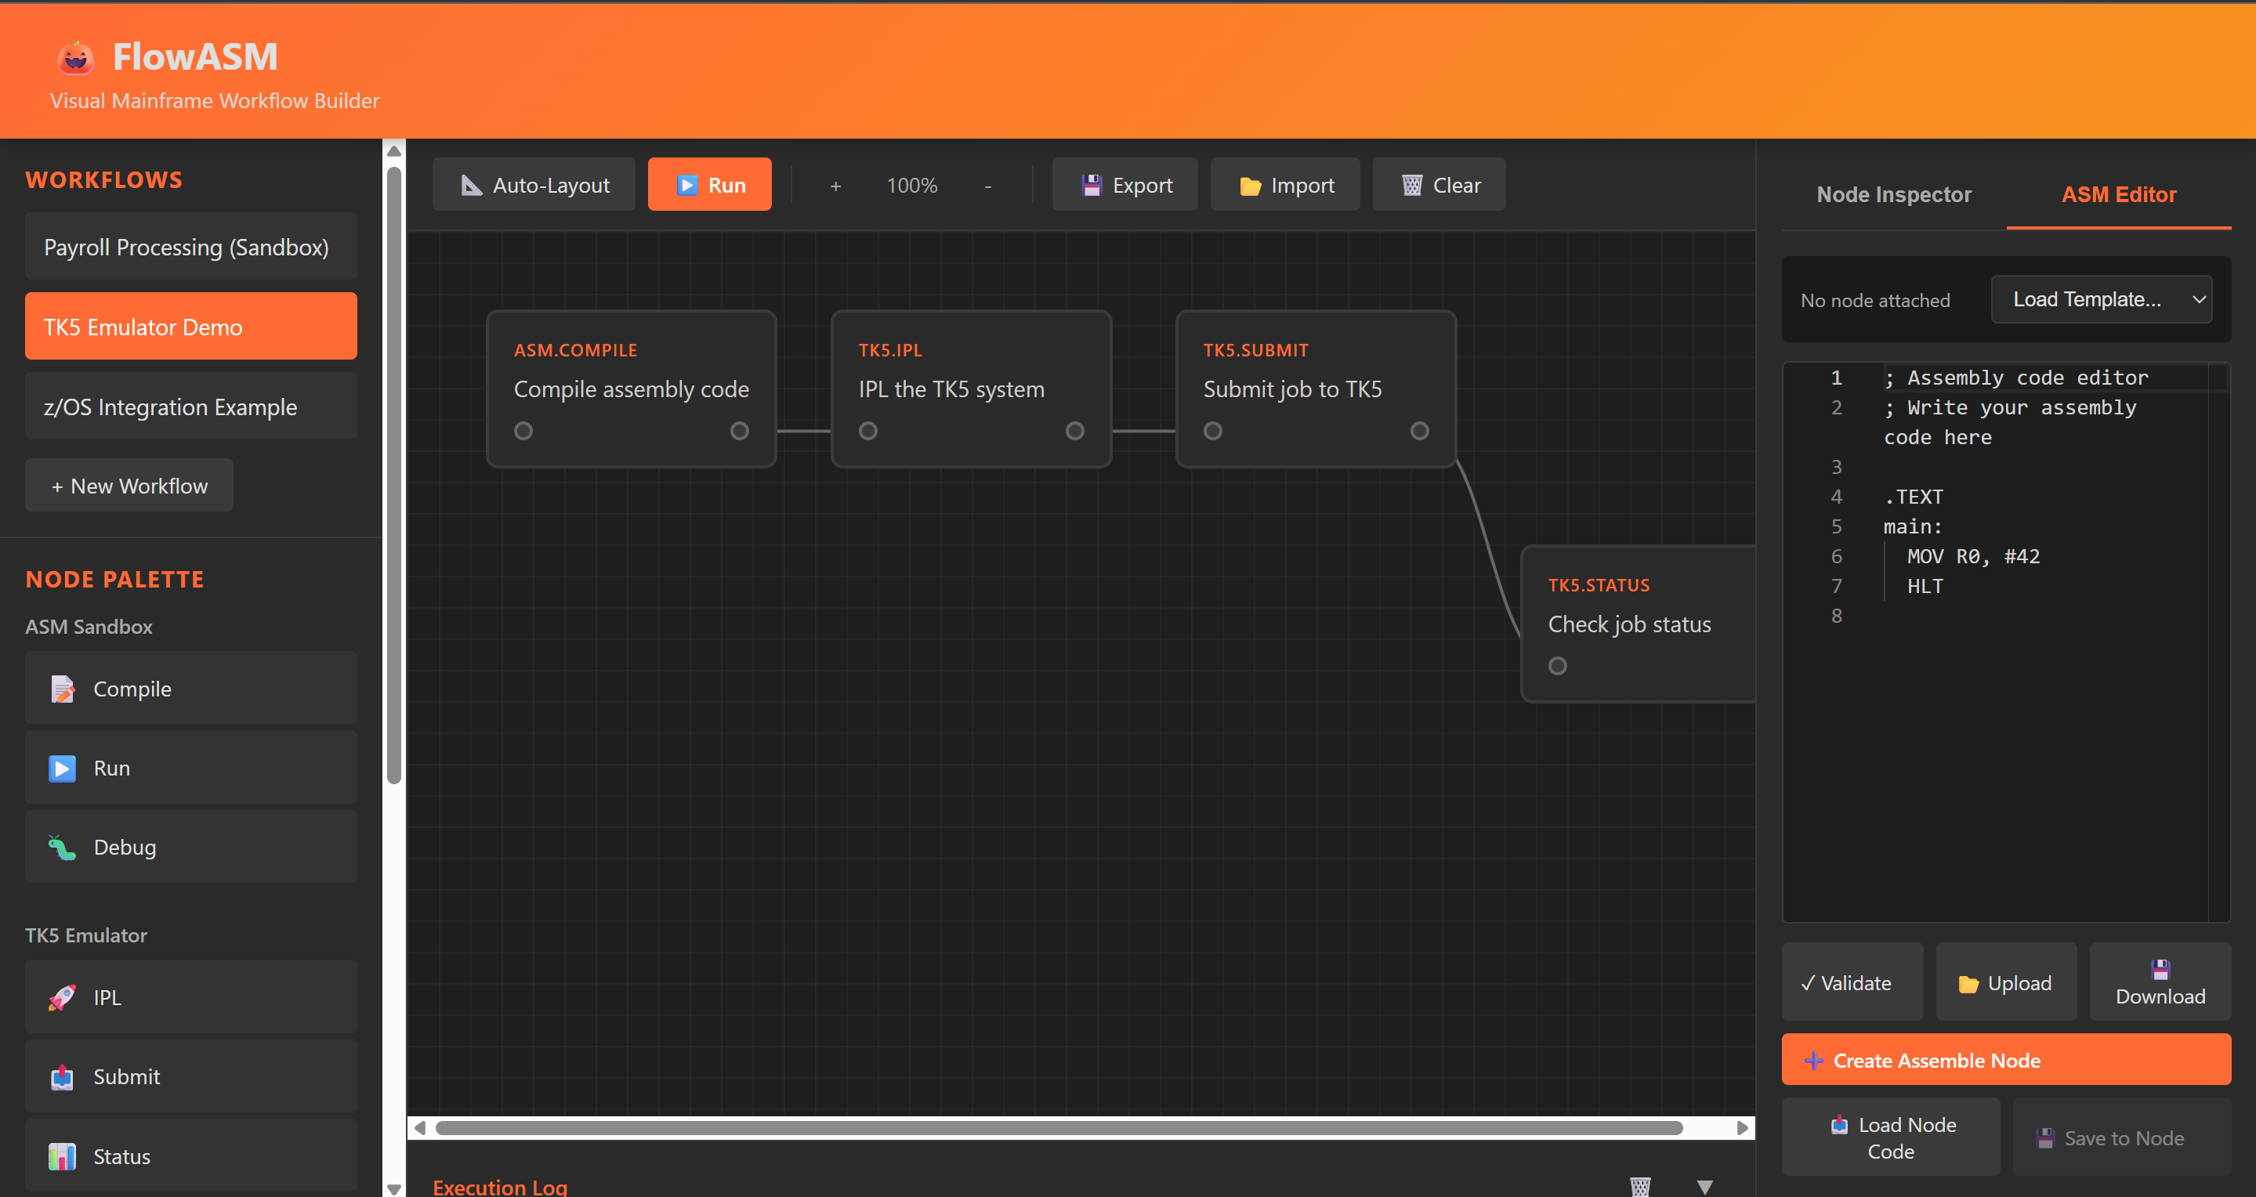Click the input port of TK5.IPL node

(867, 431)
